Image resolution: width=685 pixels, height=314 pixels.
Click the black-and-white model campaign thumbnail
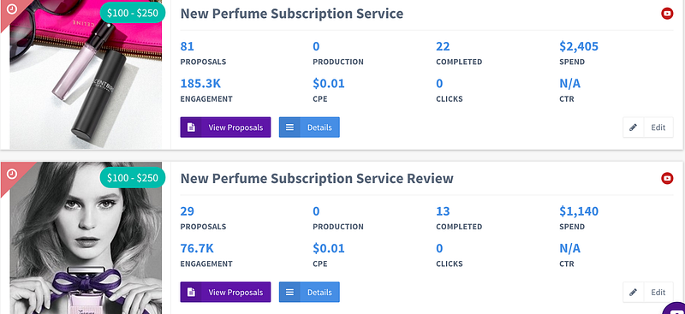click(86, 238)
